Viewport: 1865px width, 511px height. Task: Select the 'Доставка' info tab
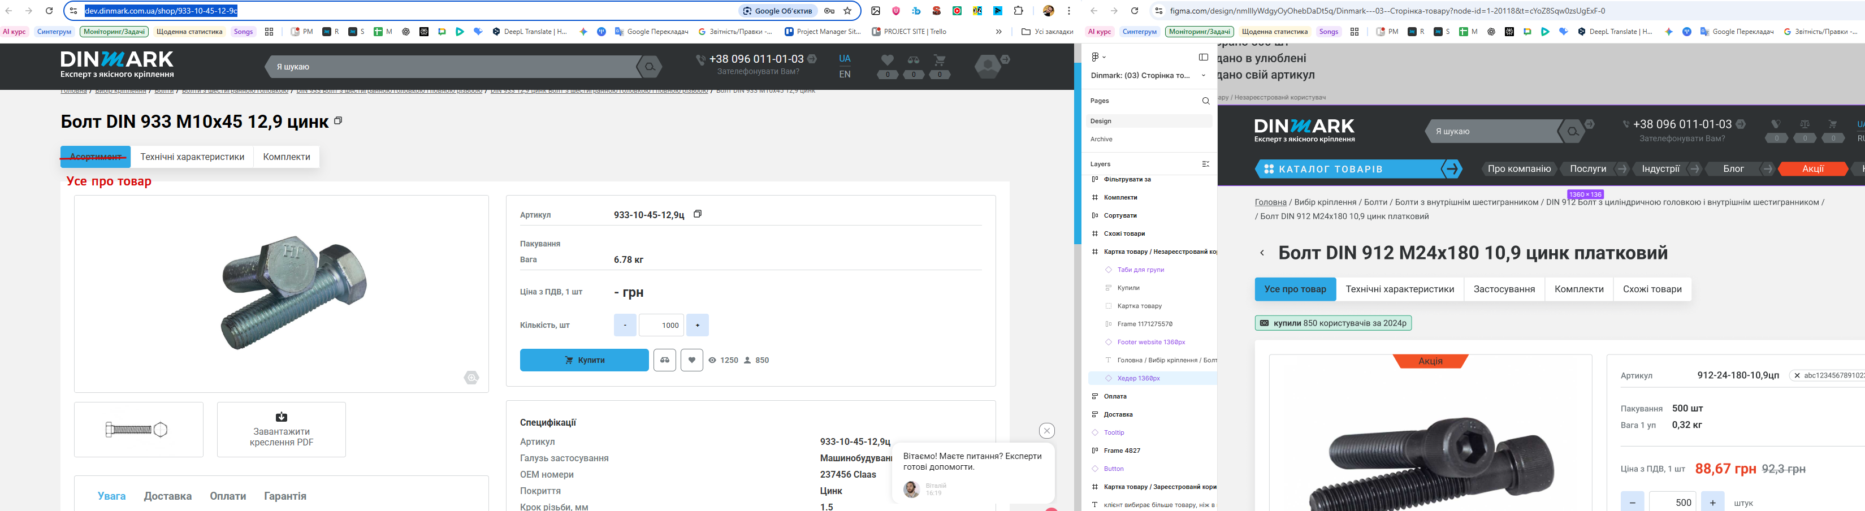[x=168, y=496]
